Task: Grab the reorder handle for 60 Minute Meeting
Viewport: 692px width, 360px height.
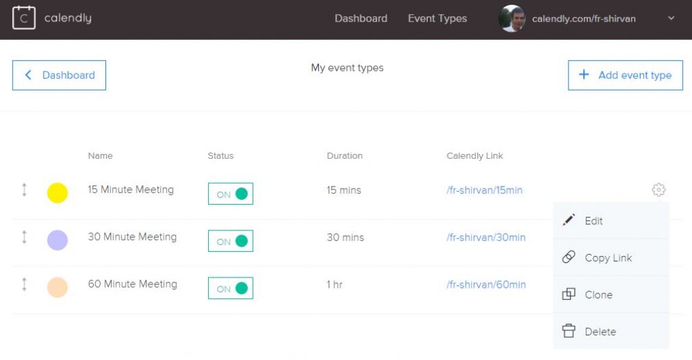Action: click(24, 284)
